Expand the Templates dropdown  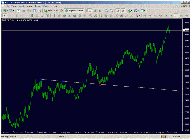145,11
